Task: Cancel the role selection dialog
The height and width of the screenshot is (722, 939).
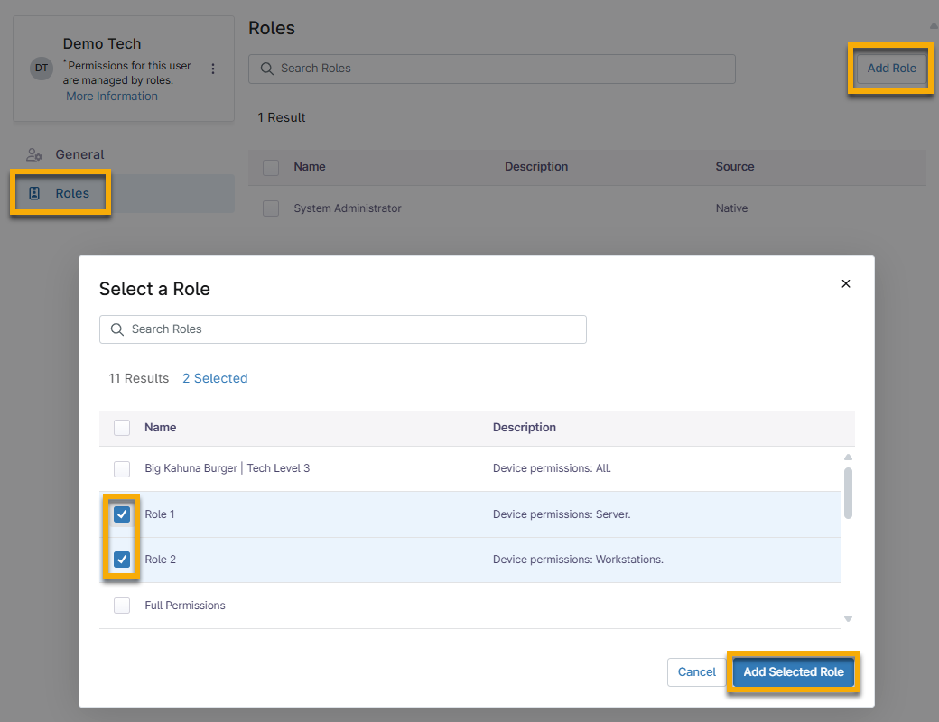Action: pos(696,672)
